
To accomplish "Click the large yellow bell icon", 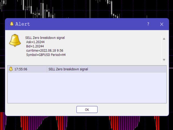I will 15,40.
